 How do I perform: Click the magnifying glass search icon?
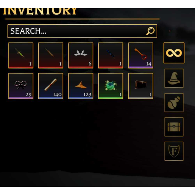point(150,31)
